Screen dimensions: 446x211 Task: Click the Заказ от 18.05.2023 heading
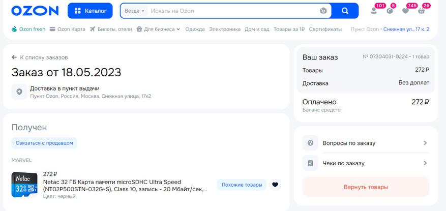pos(66,72)
